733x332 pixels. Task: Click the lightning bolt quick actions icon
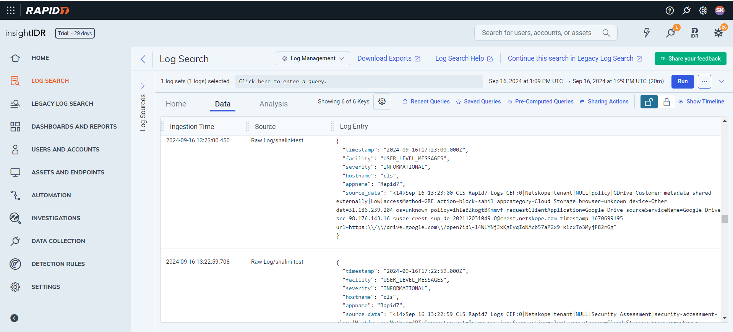pos(647,33)
